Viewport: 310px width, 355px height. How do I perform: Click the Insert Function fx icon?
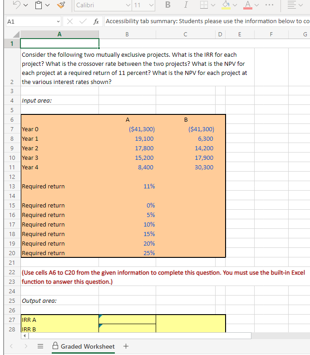pos(96,21)
